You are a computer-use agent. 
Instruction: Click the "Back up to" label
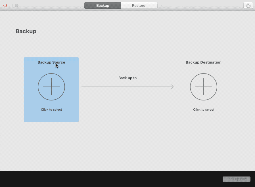(x=127, y=78)
